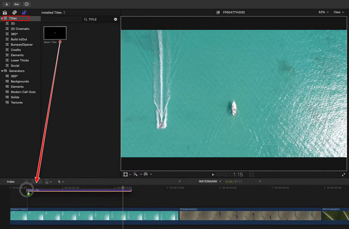Open the Transform tool pop-up chevron
Viewport: 349px width, 229px height.
pyautogui.click(x=130, y=175)
